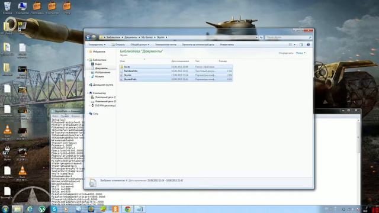Click Электронная почта in the toolbar
The height and width of the screenshot is (213, 379).
pos(166,45)
